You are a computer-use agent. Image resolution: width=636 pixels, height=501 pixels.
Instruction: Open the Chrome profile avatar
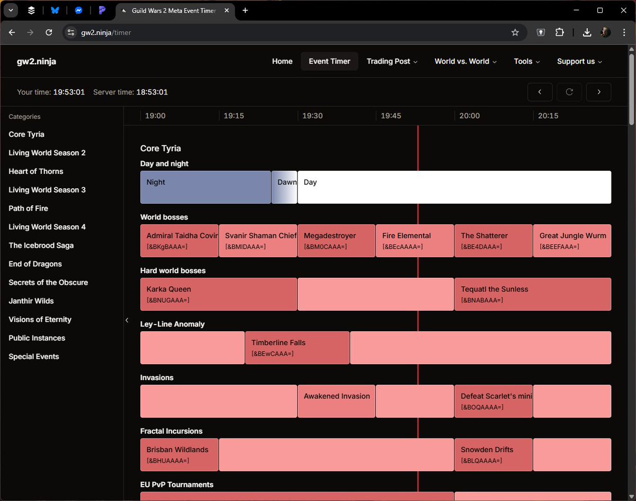click(x=605, y=32)
